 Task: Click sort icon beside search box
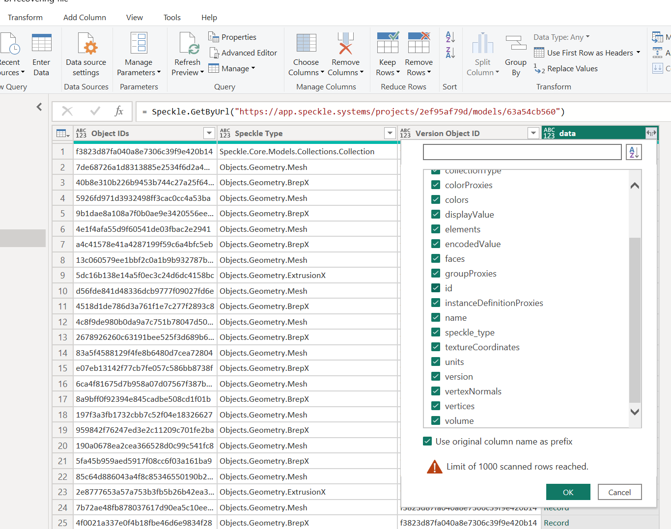[x=634, y=152]
